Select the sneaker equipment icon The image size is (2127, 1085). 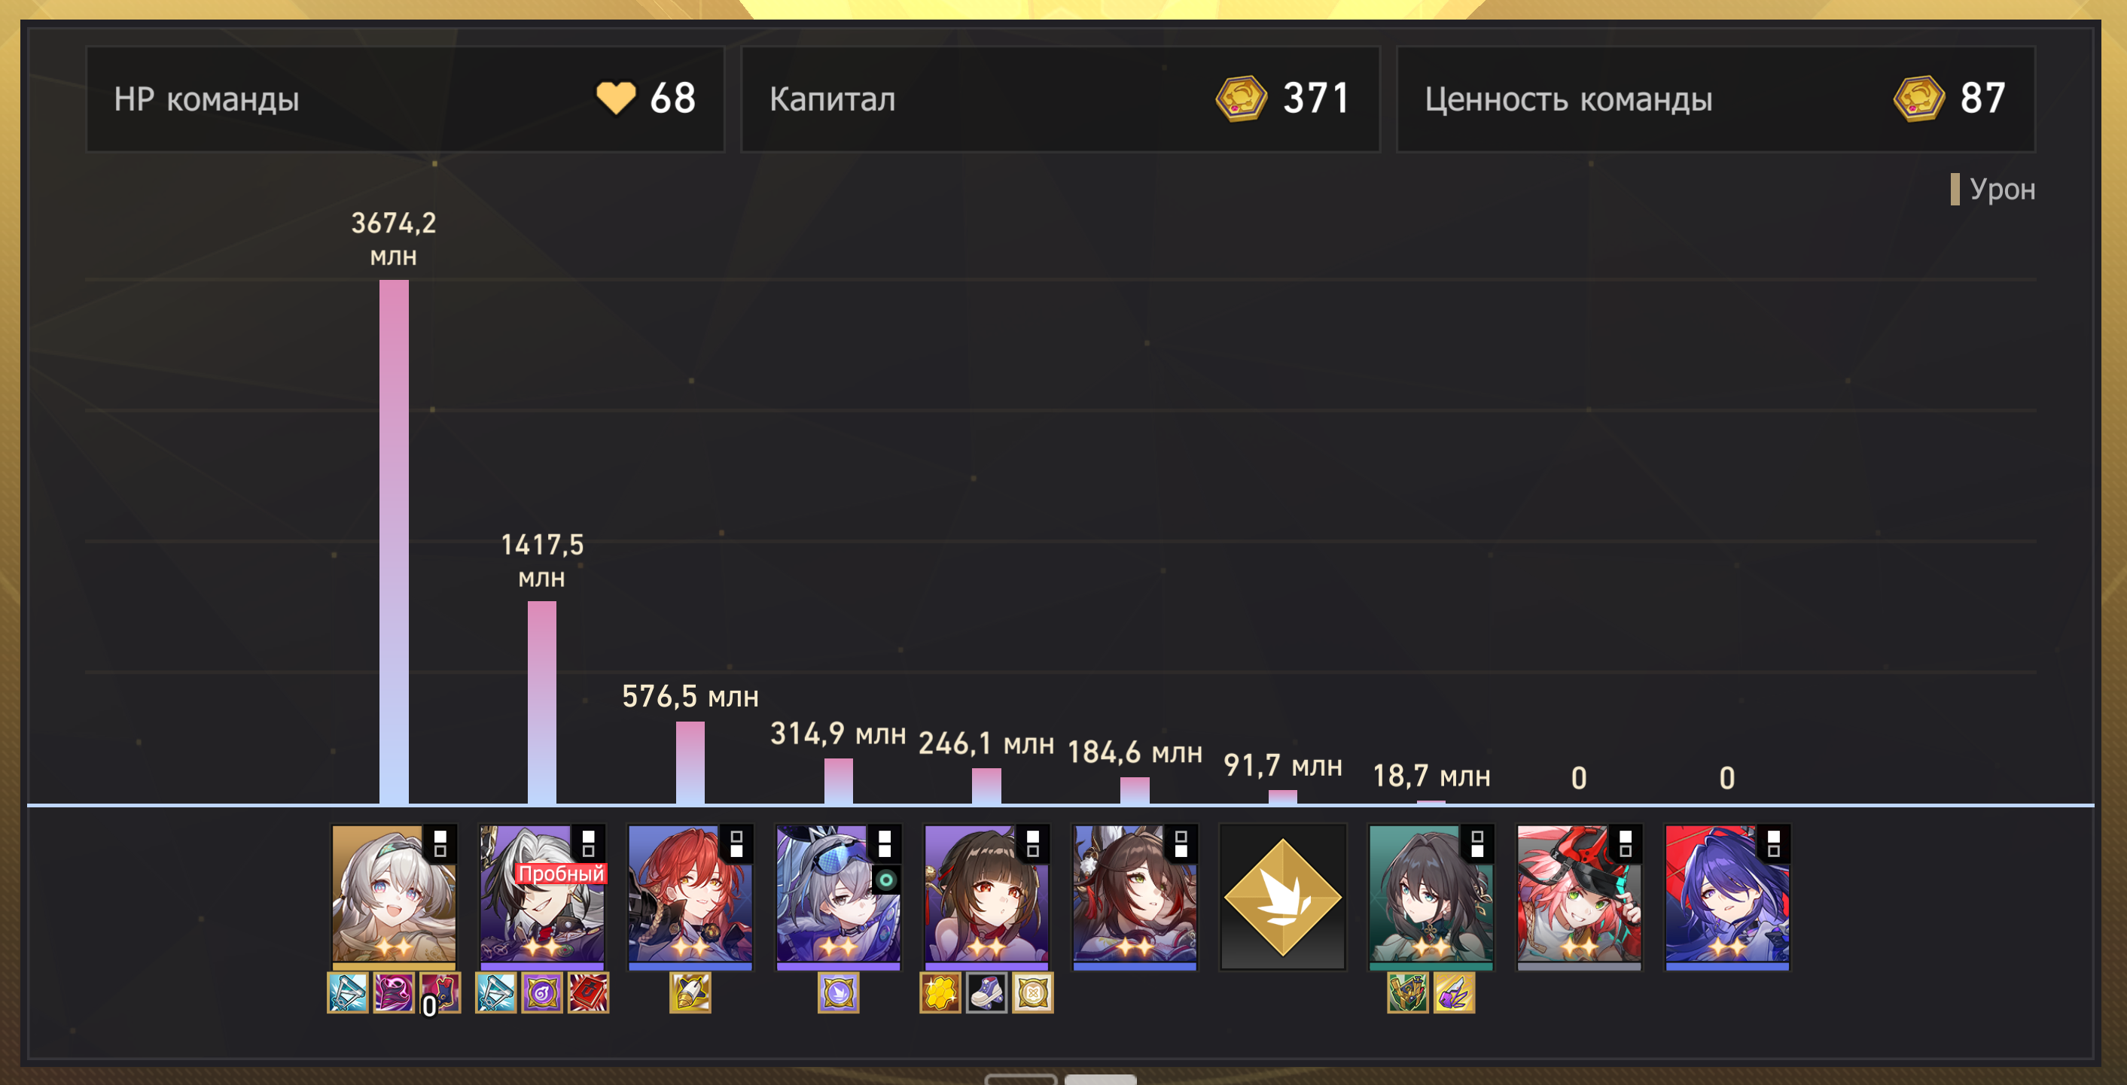click(x=987, y=992)
